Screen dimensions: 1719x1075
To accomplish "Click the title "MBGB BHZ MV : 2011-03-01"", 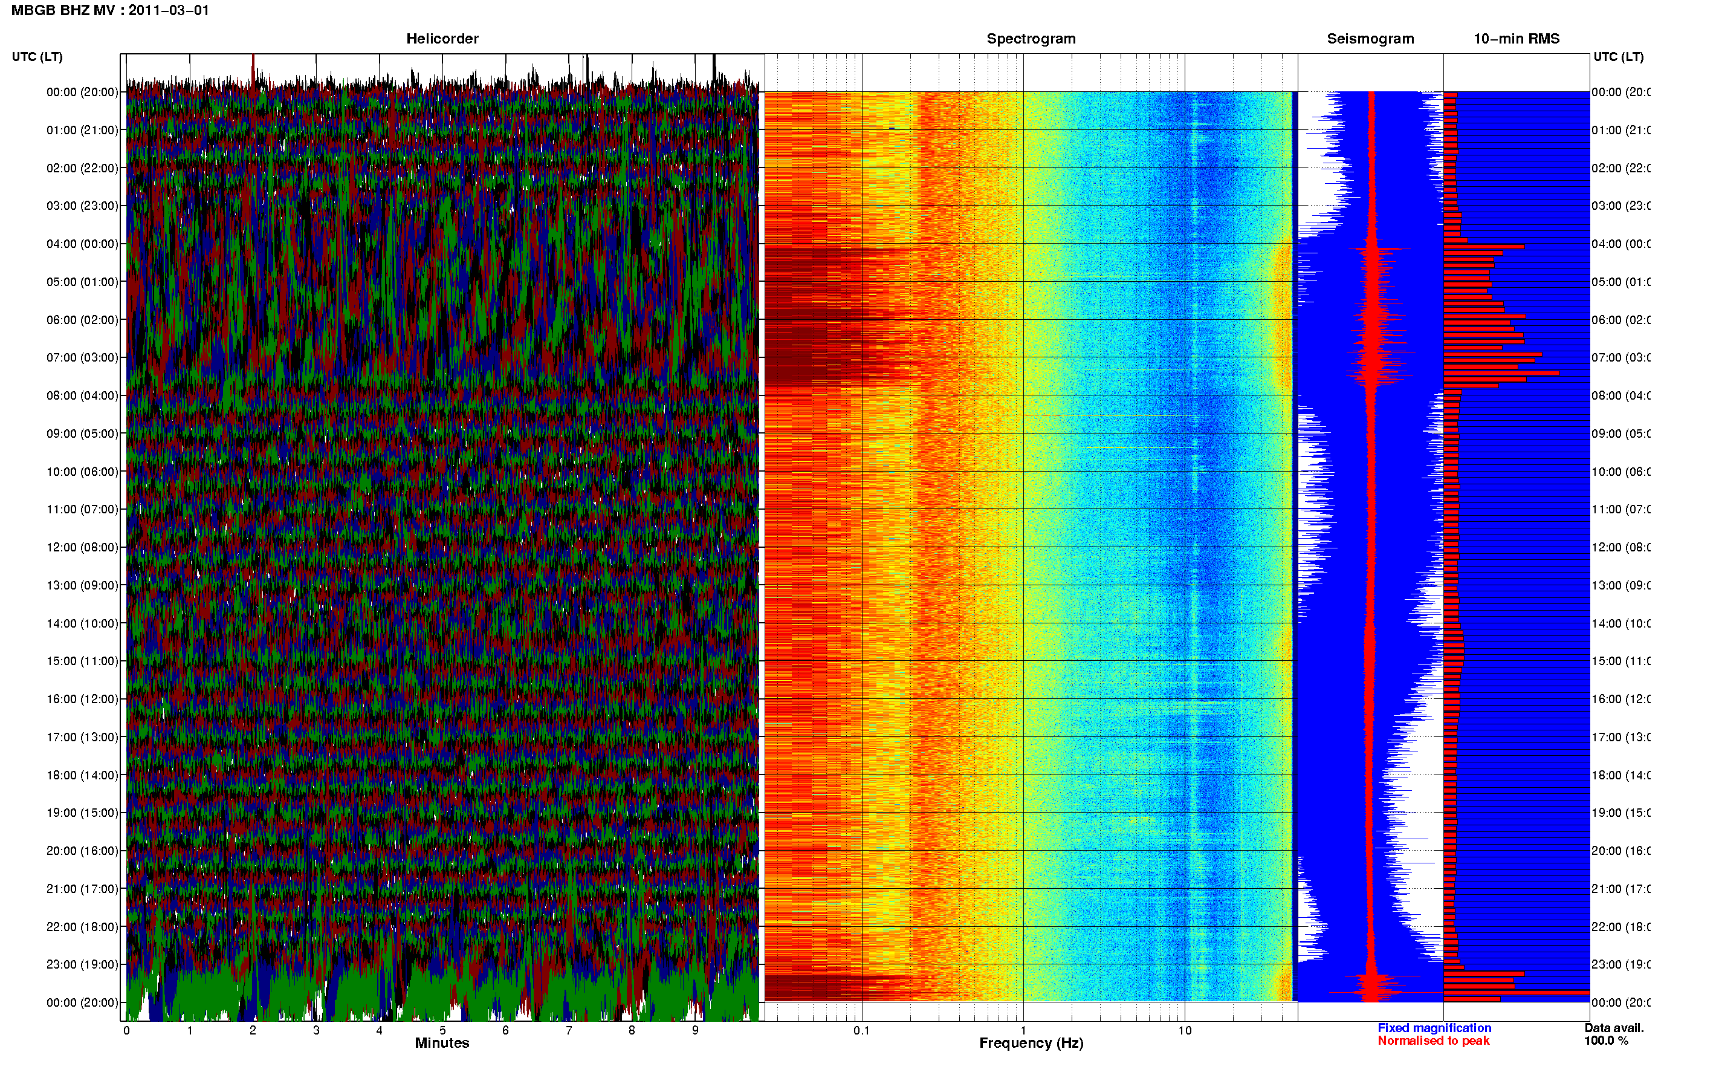I will click(x=110, y=11).
